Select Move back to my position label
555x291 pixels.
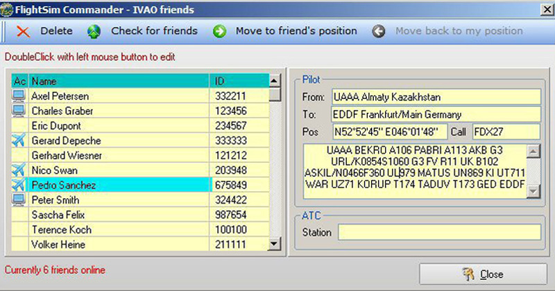click(x=459, y=31)
